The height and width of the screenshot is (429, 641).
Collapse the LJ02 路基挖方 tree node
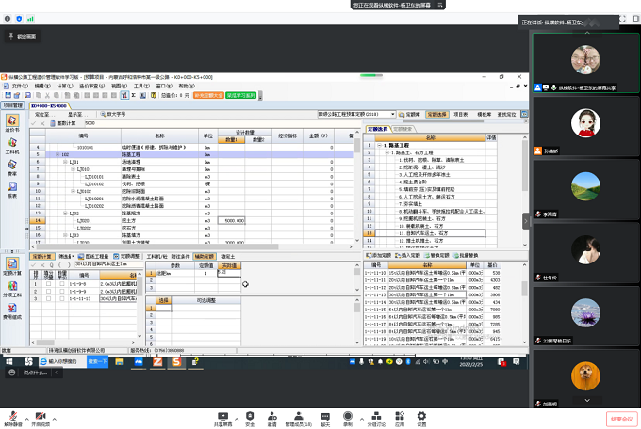[x=64, y=214]
